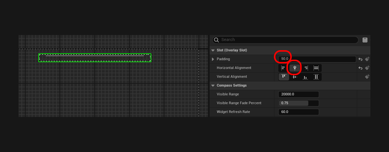Adjust the Visible Range Fade Percent slider
Viewport: 389px width, 152px height.
pos(299,103)
